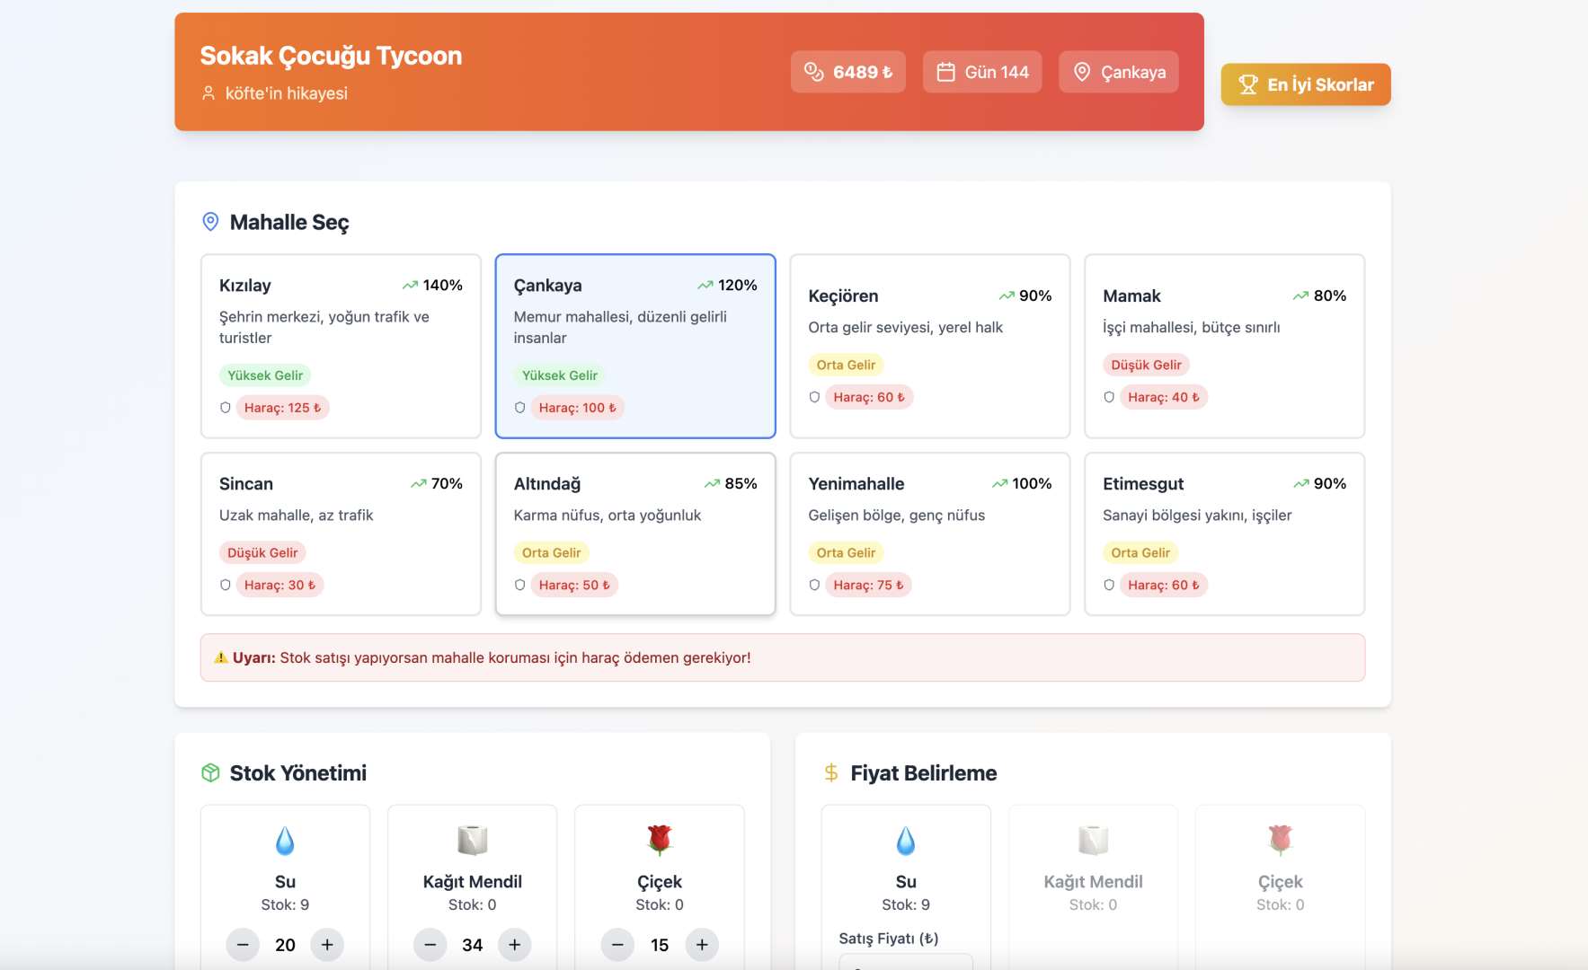Select the Kızılay neighborhood card
The height and width of the screenshot is (970, 1588).
click(341, 346)
